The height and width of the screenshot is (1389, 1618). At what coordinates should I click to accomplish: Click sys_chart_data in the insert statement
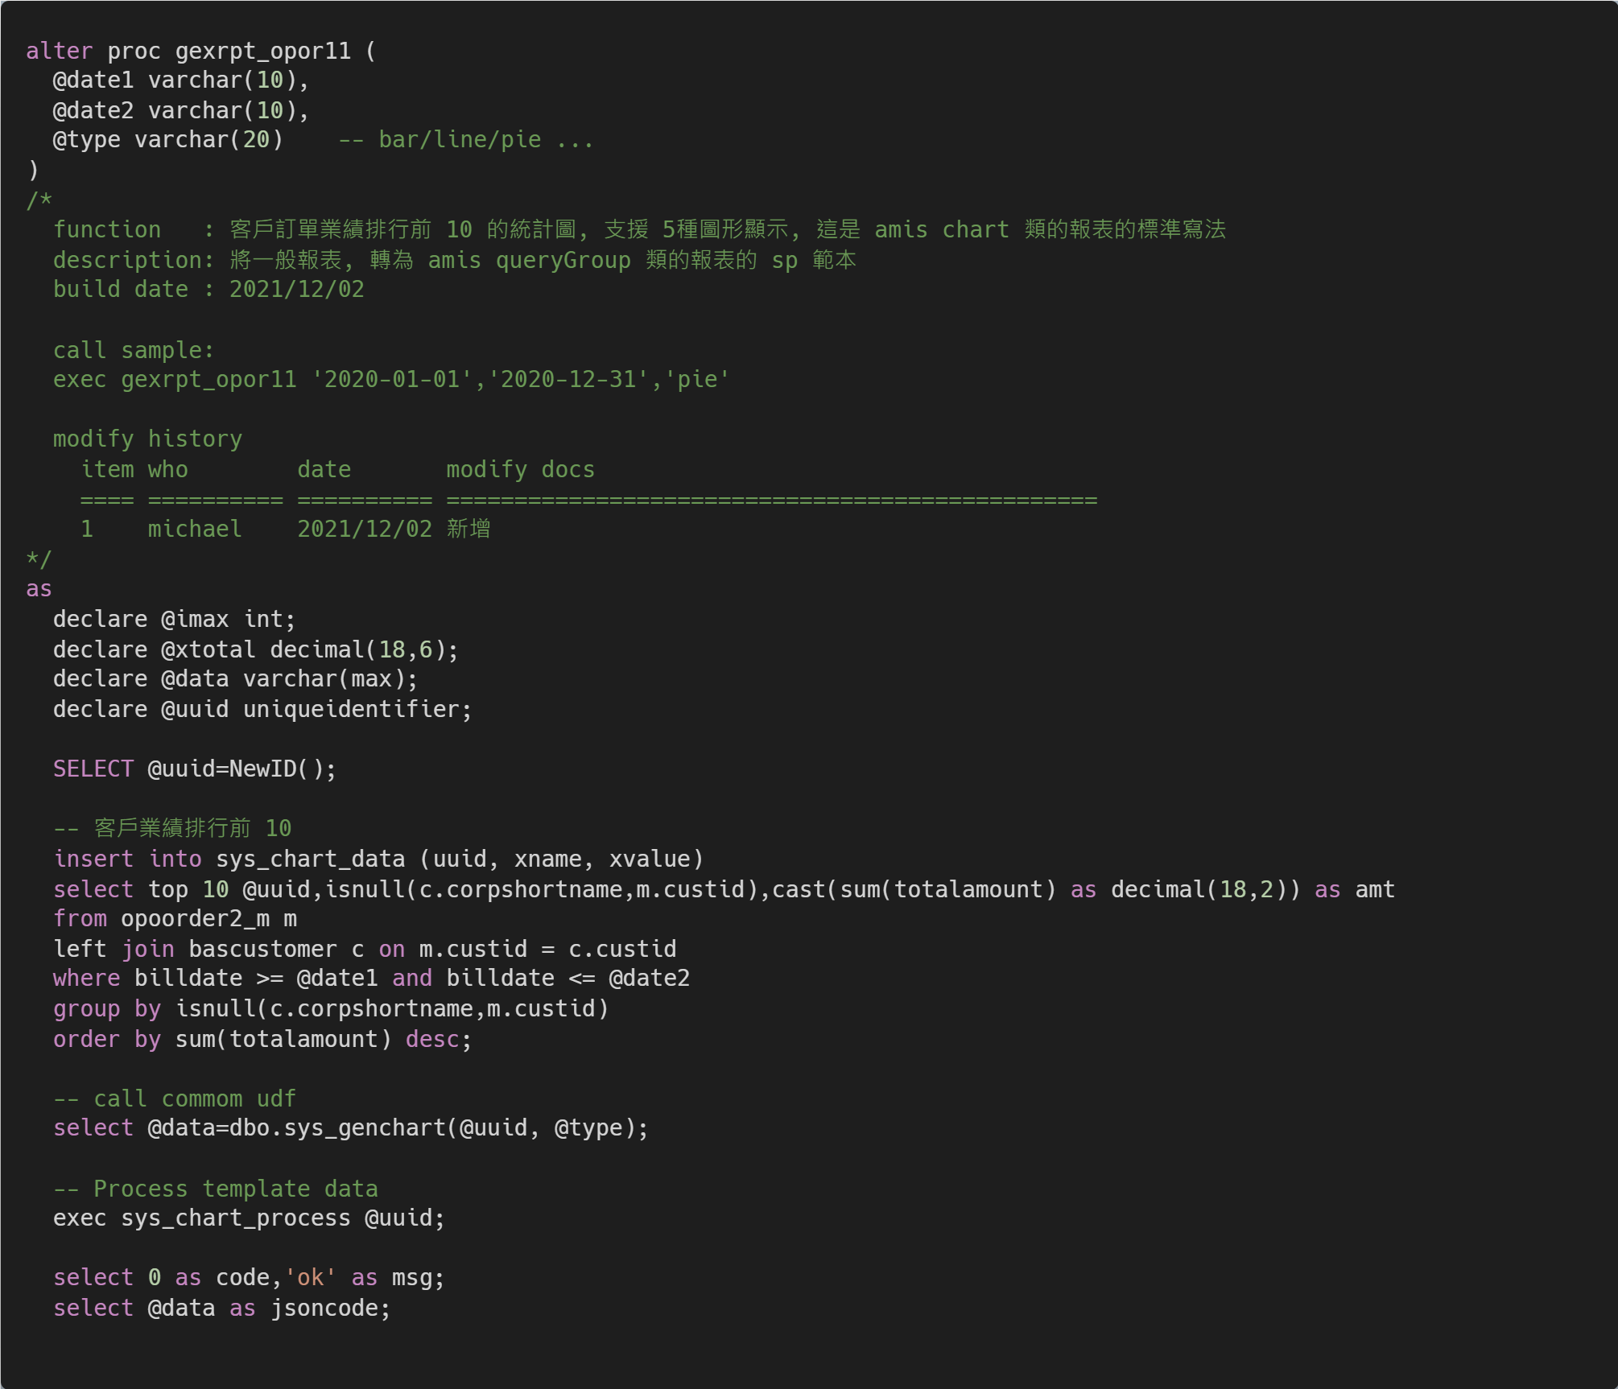pyautogui.click(x=310, y=859)
